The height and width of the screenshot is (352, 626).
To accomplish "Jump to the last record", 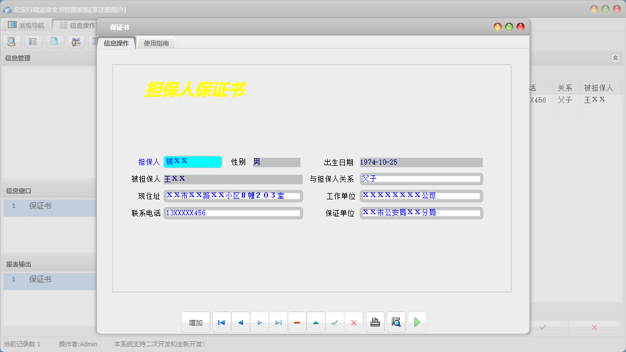I will coord(278,322).
